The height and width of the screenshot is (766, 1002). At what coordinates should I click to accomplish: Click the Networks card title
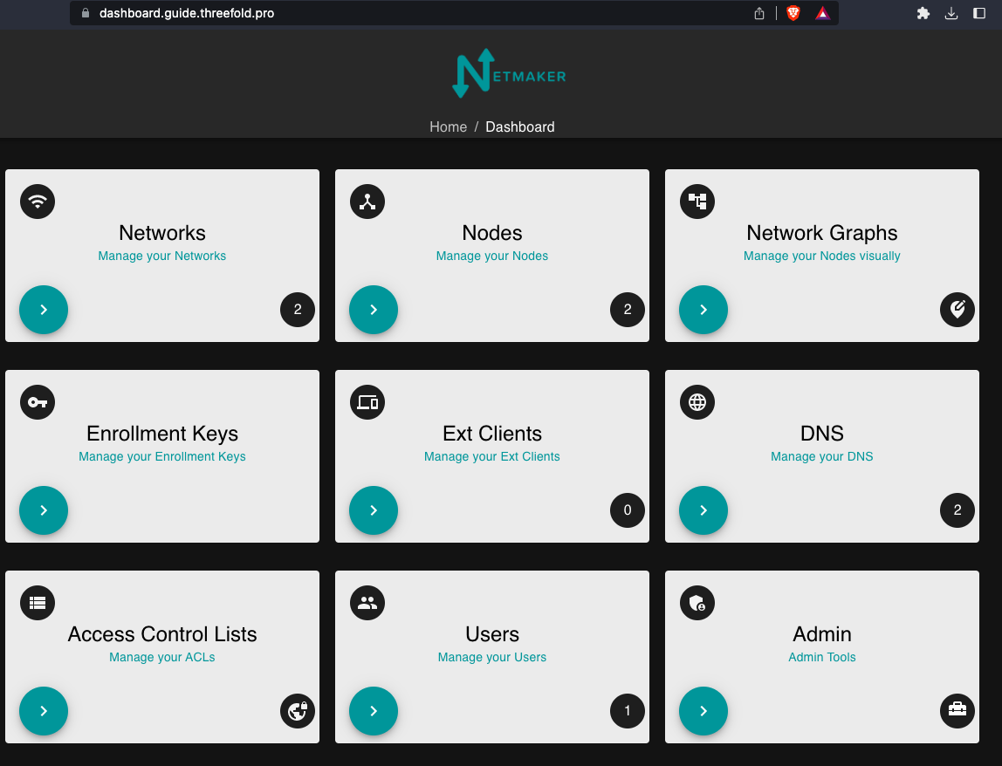tap(162, 233)
